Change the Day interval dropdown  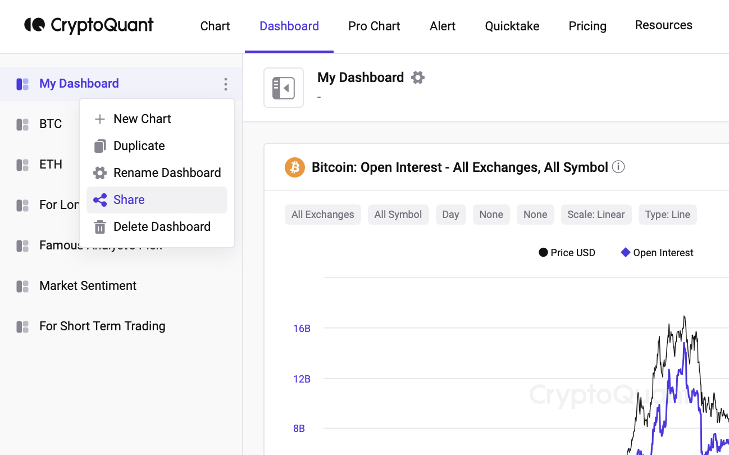pyautogui.click(x=450, y=215)
